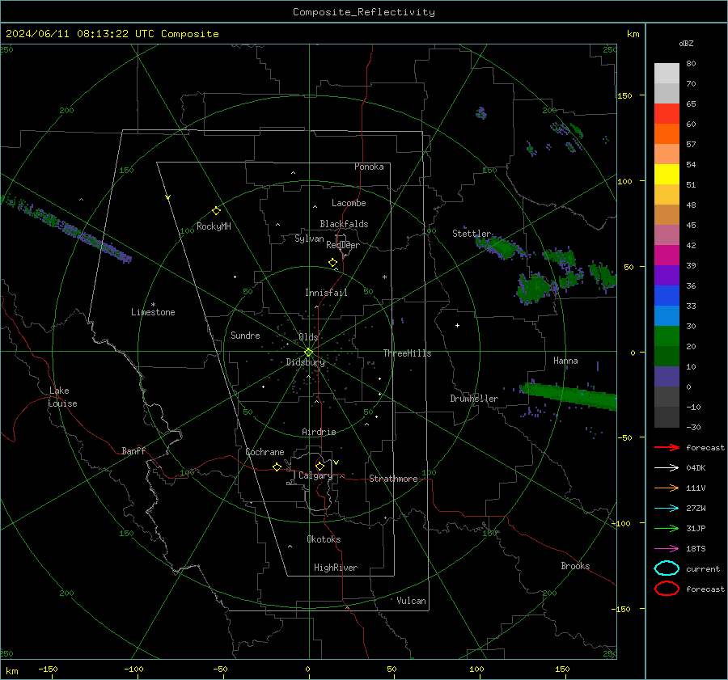This screenshot has width=728, height=680.
Task: Select the 39 dBZ purple swatch
Action: [x=667, y=275]
